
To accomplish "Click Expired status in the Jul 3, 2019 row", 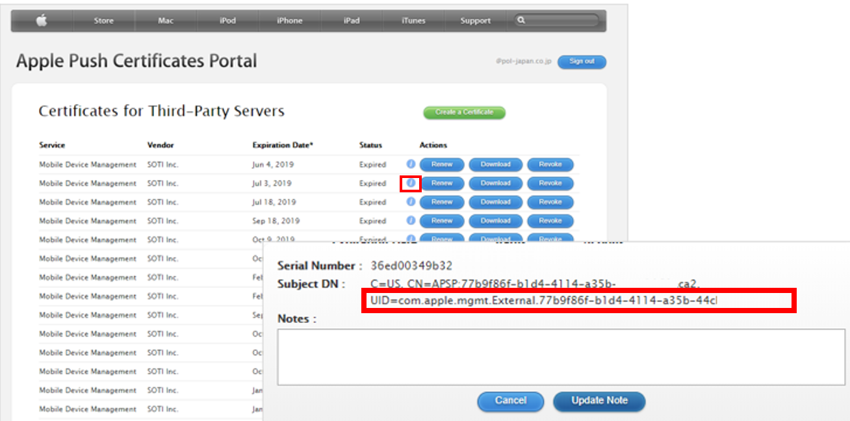I will [372, 183].
